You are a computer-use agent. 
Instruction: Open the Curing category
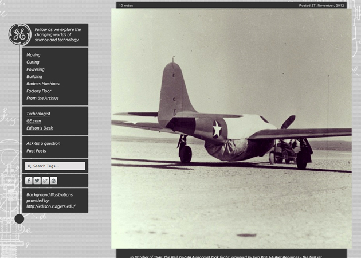33,62
